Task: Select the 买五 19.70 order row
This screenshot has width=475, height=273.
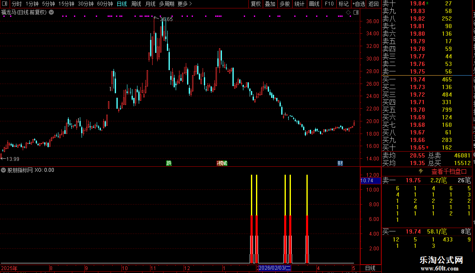Action: [x=427, y=110]
